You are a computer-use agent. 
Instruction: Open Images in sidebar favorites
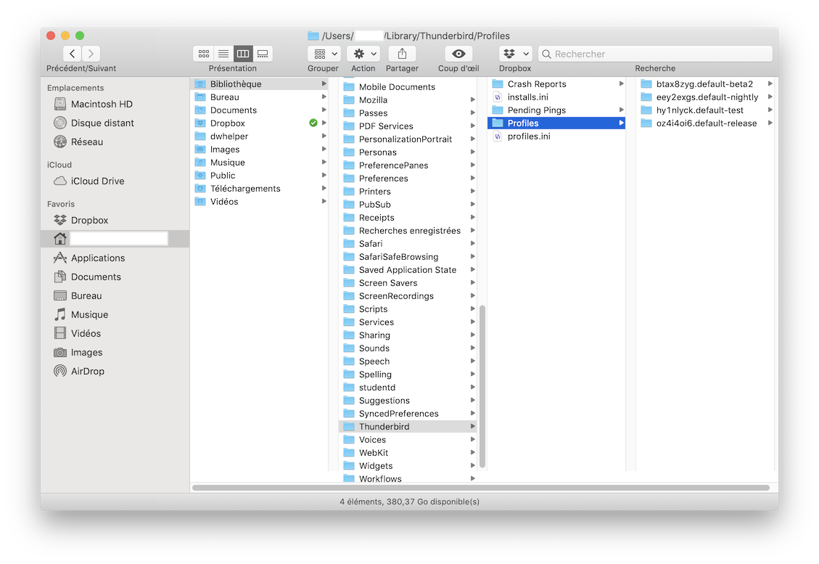pyautogui.click(x=115, y=352)
